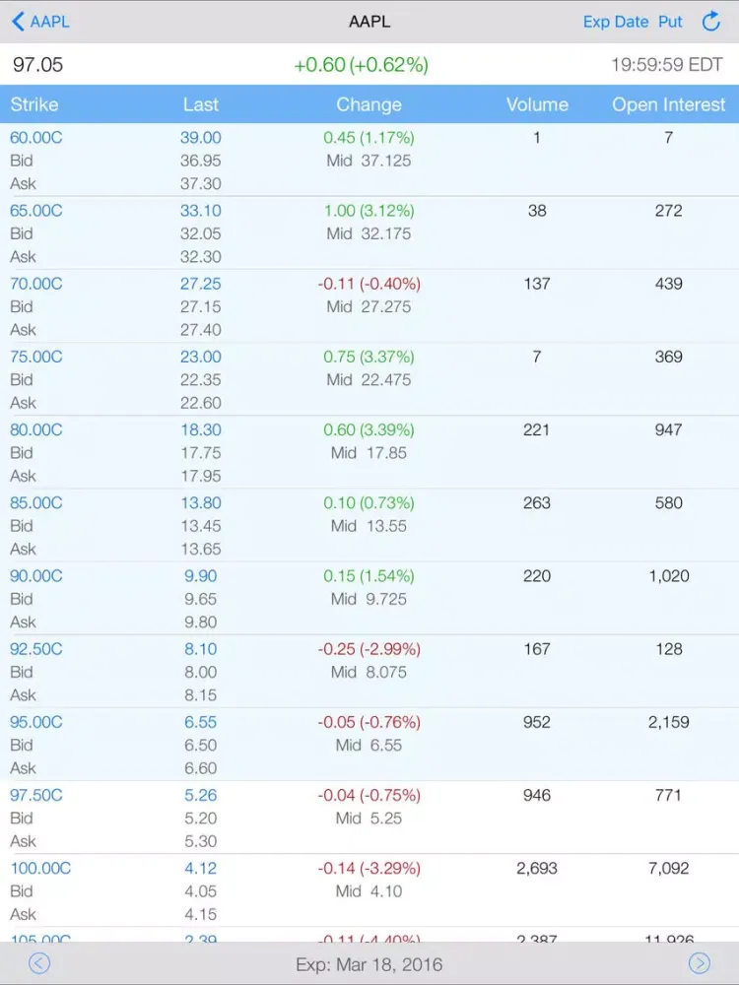This screenshot has height=985, width=739.
Task: Open the 60.00C option contract
Action: pyautogui.click(x=36, y=138)
